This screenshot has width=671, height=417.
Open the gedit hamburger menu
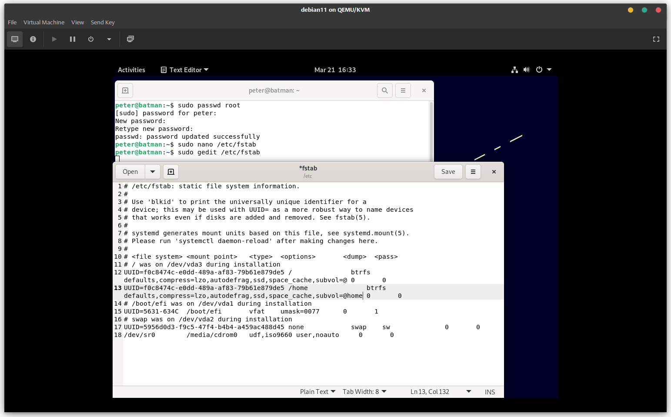473,172
